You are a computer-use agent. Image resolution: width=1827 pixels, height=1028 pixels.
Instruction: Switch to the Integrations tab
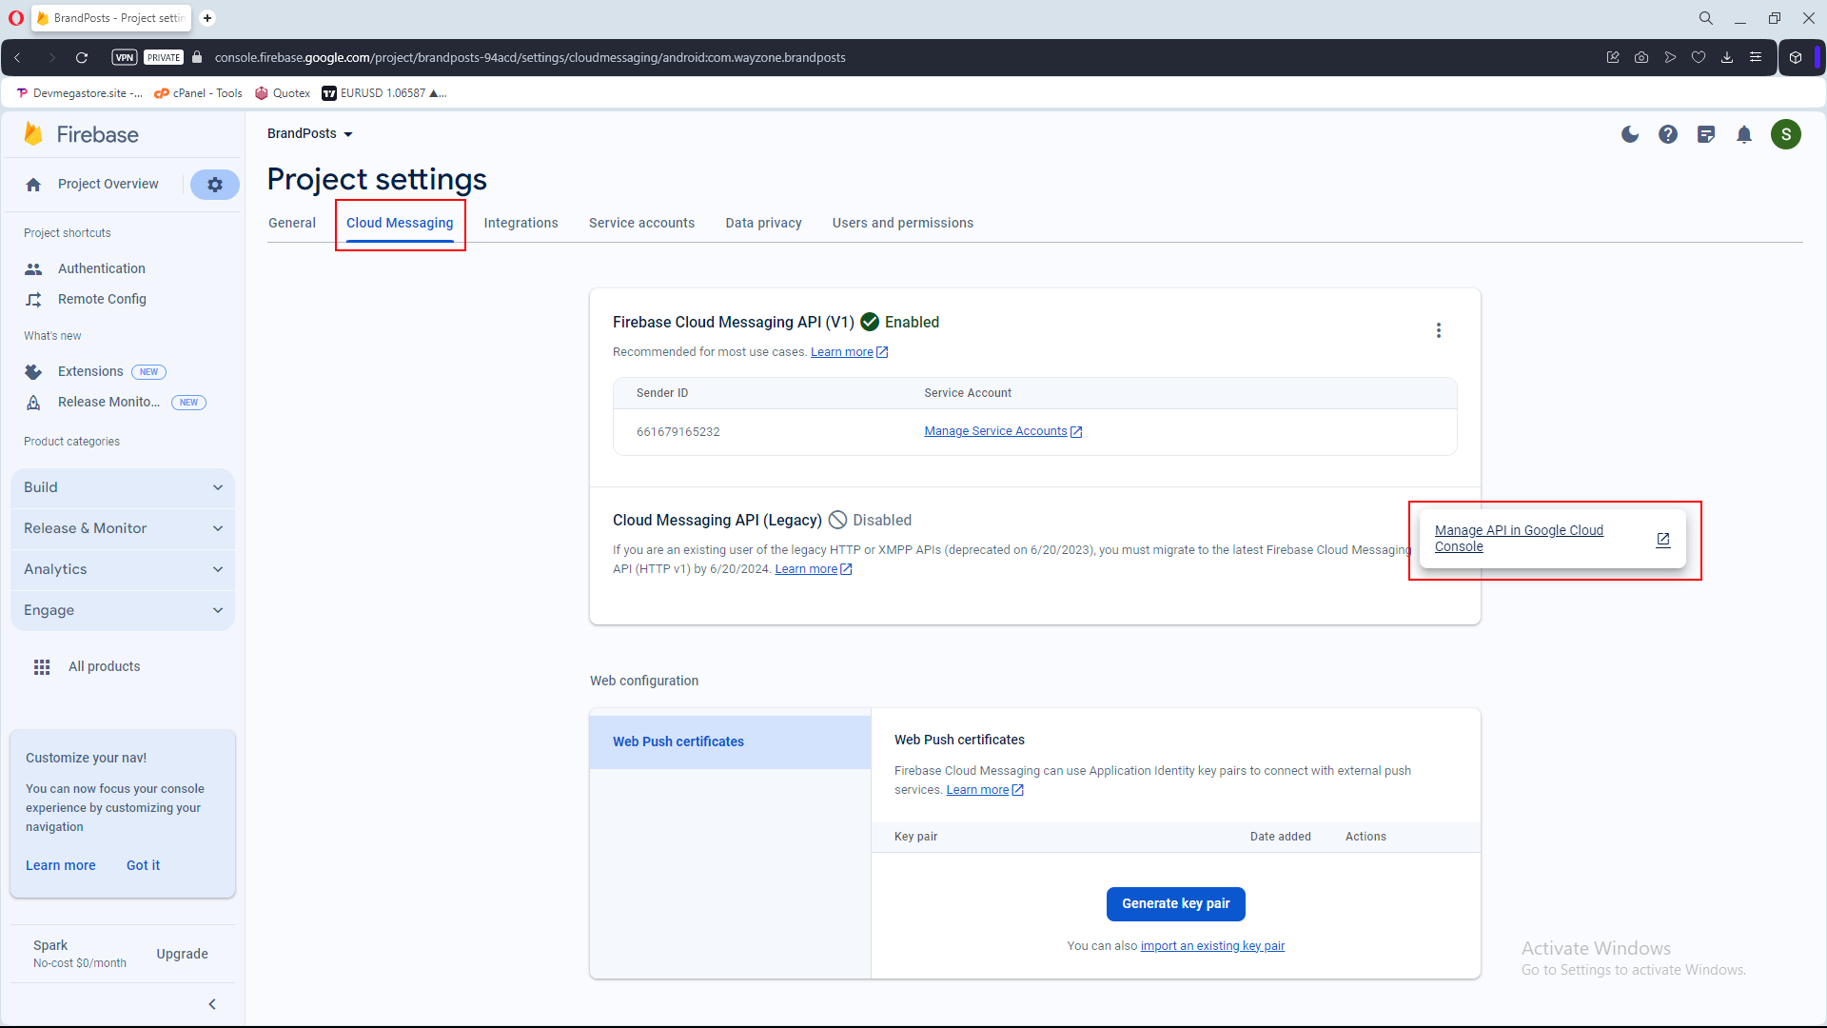(x=521, y=223)
